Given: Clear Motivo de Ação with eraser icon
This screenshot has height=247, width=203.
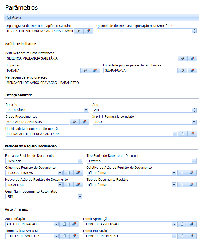Looking at the screenshot, I should click(x=78, y=185).
